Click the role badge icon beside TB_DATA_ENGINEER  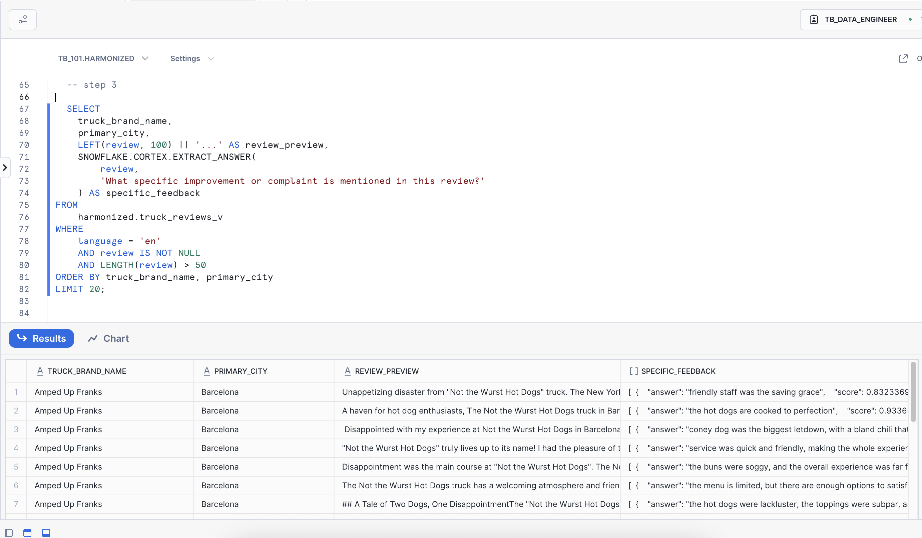coord(814,19)
